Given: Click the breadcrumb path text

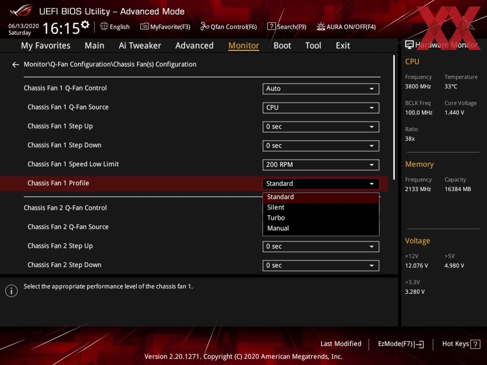Looking at the screenshot, I should (110, 64).
